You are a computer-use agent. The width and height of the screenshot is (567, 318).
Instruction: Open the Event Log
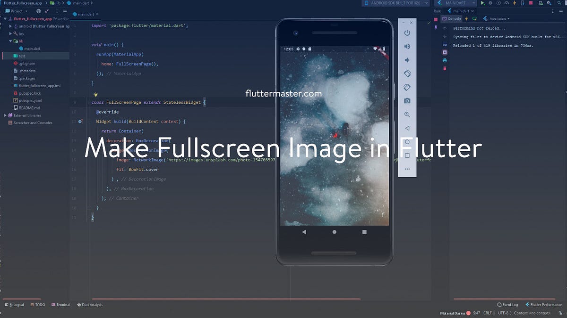tap(507, 304)
